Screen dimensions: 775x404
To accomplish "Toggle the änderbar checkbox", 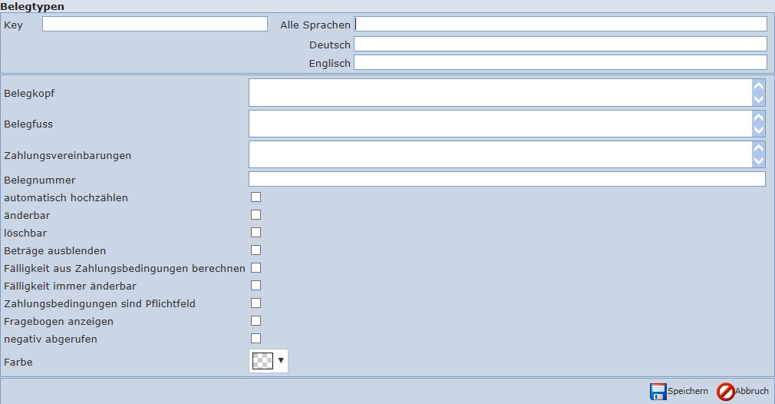I will coord(256,215).
